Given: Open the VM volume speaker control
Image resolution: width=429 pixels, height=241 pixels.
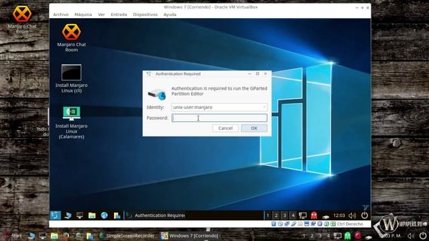Looking at the screenshot, I should click(352, 216).
